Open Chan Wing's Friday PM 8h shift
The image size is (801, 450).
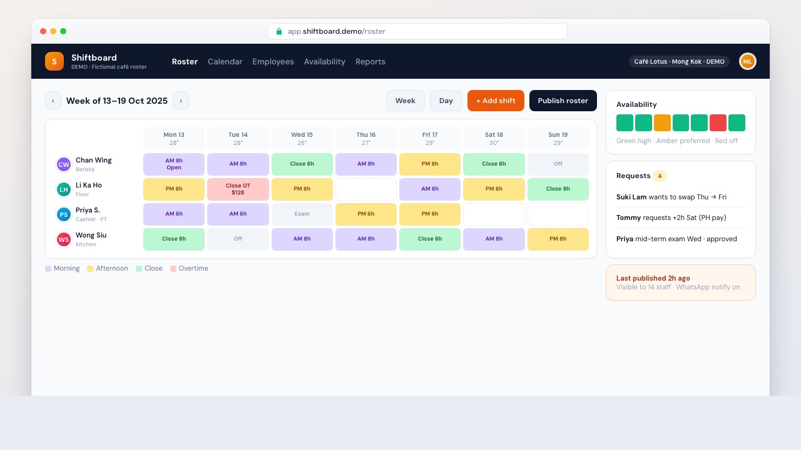click(x=430, y=164)
